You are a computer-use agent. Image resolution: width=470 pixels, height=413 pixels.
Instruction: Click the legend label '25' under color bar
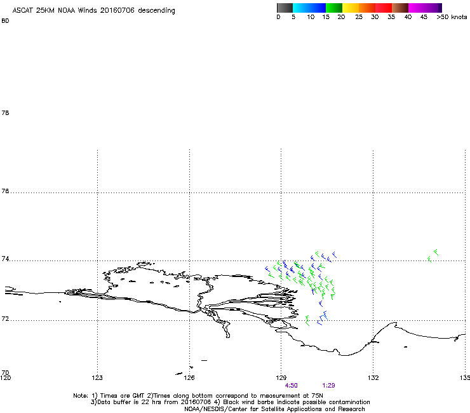coord(359,17)
